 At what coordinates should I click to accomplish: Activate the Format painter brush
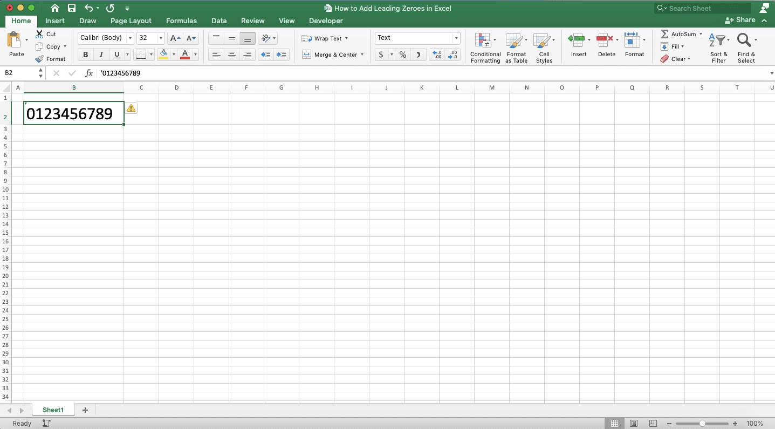39,59
